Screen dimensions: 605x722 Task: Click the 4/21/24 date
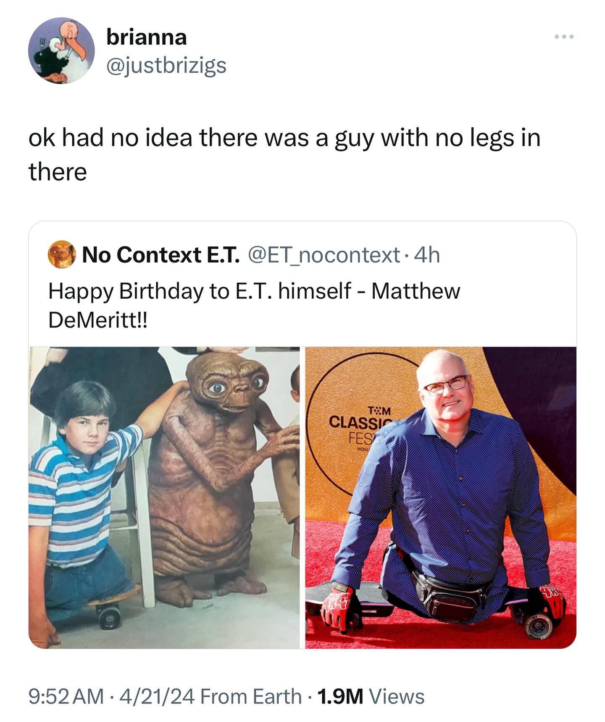click(x=157, y=696)
